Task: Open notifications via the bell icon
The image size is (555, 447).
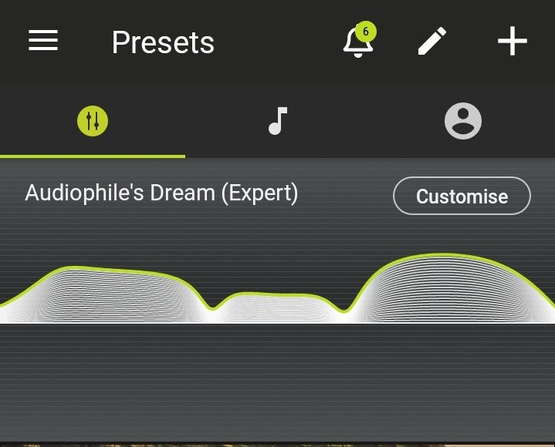Action: [358, 42]
